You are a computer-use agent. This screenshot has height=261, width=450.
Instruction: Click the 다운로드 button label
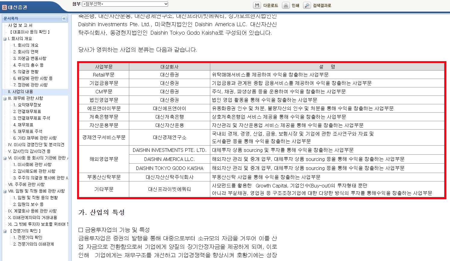pos(270,5)
